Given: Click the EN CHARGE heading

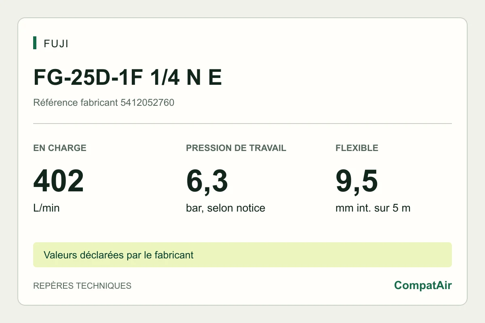Looking at the screenshot, I should click(60, 148).
